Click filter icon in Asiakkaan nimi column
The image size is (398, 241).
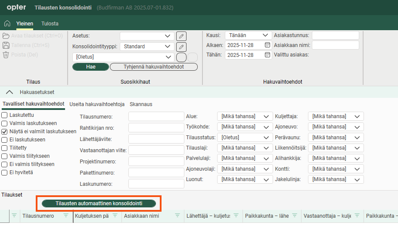tap(177, 216)
